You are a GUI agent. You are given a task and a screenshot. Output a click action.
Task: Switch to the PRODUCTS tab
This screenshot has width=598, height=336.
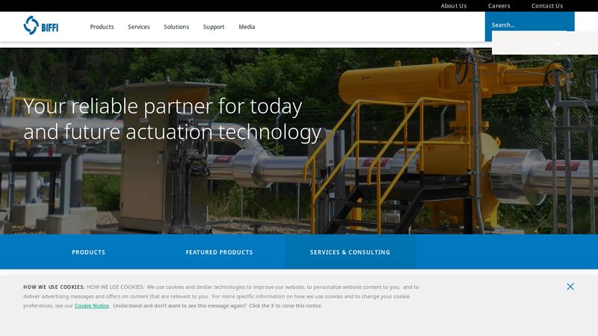point(88,252)
